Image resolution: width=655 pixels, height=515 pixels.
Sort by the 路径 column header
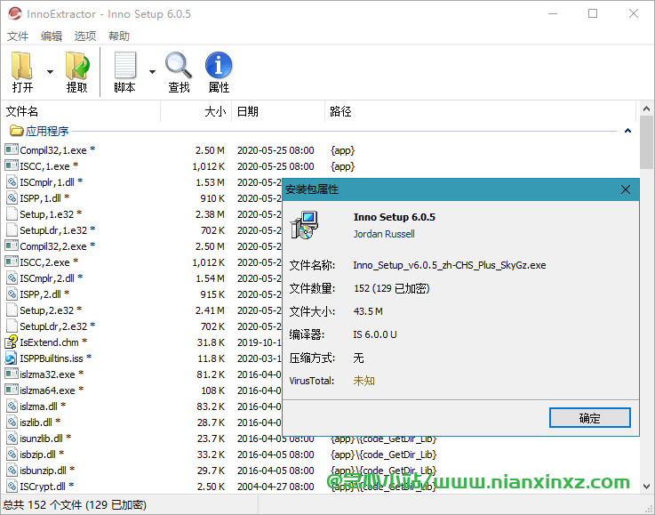click(x=481, y=111)
